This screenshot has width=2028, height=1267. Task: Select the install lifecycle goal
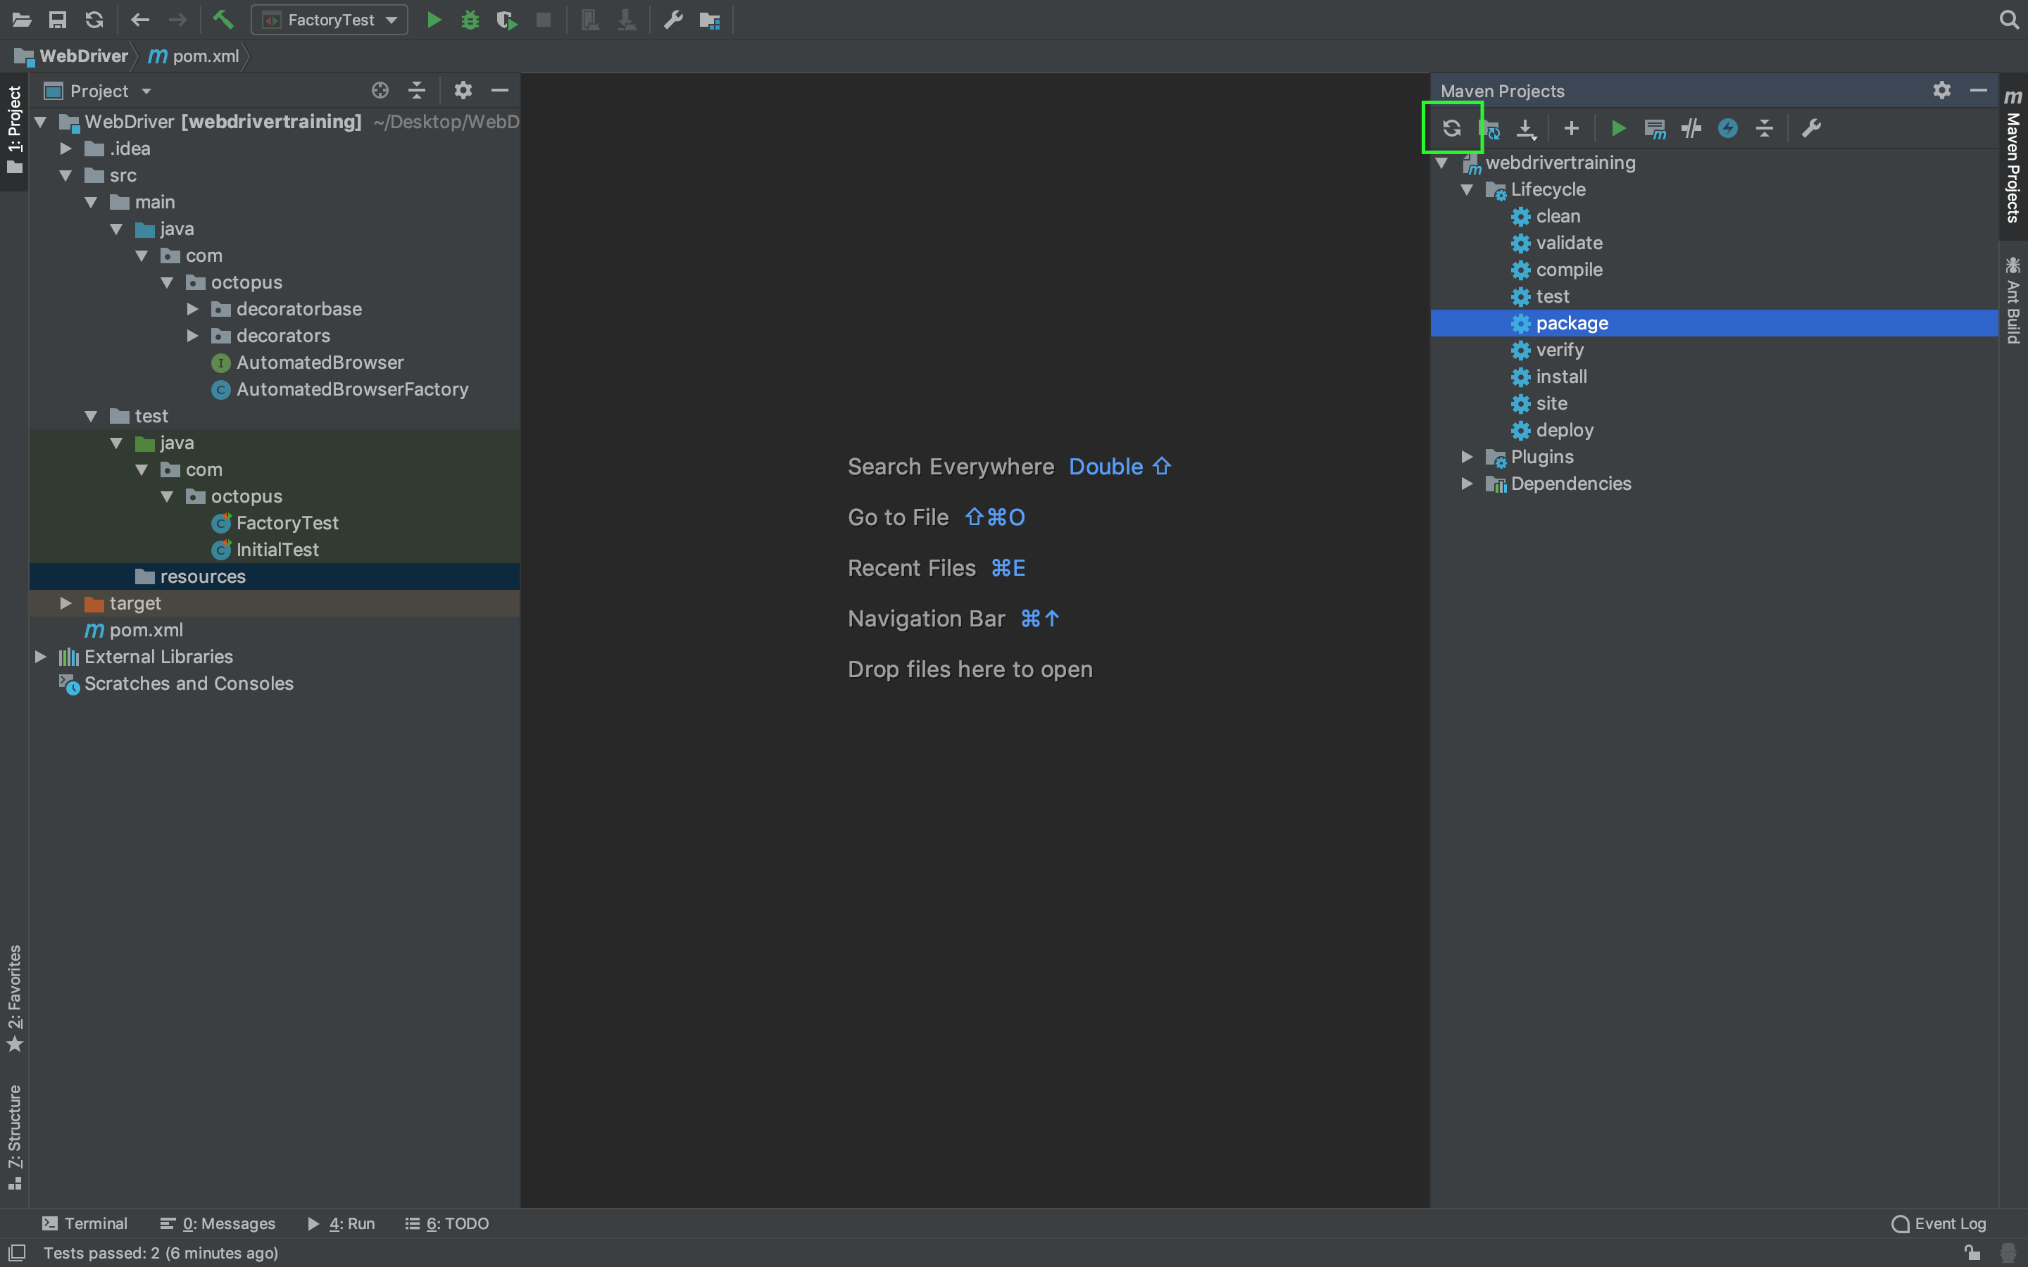[1560, 377]
